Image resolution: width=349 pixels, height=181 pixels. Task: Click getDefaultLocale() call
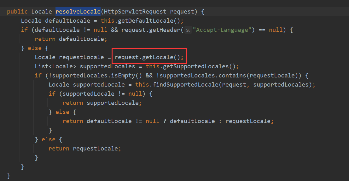click(x=149, y=21)
